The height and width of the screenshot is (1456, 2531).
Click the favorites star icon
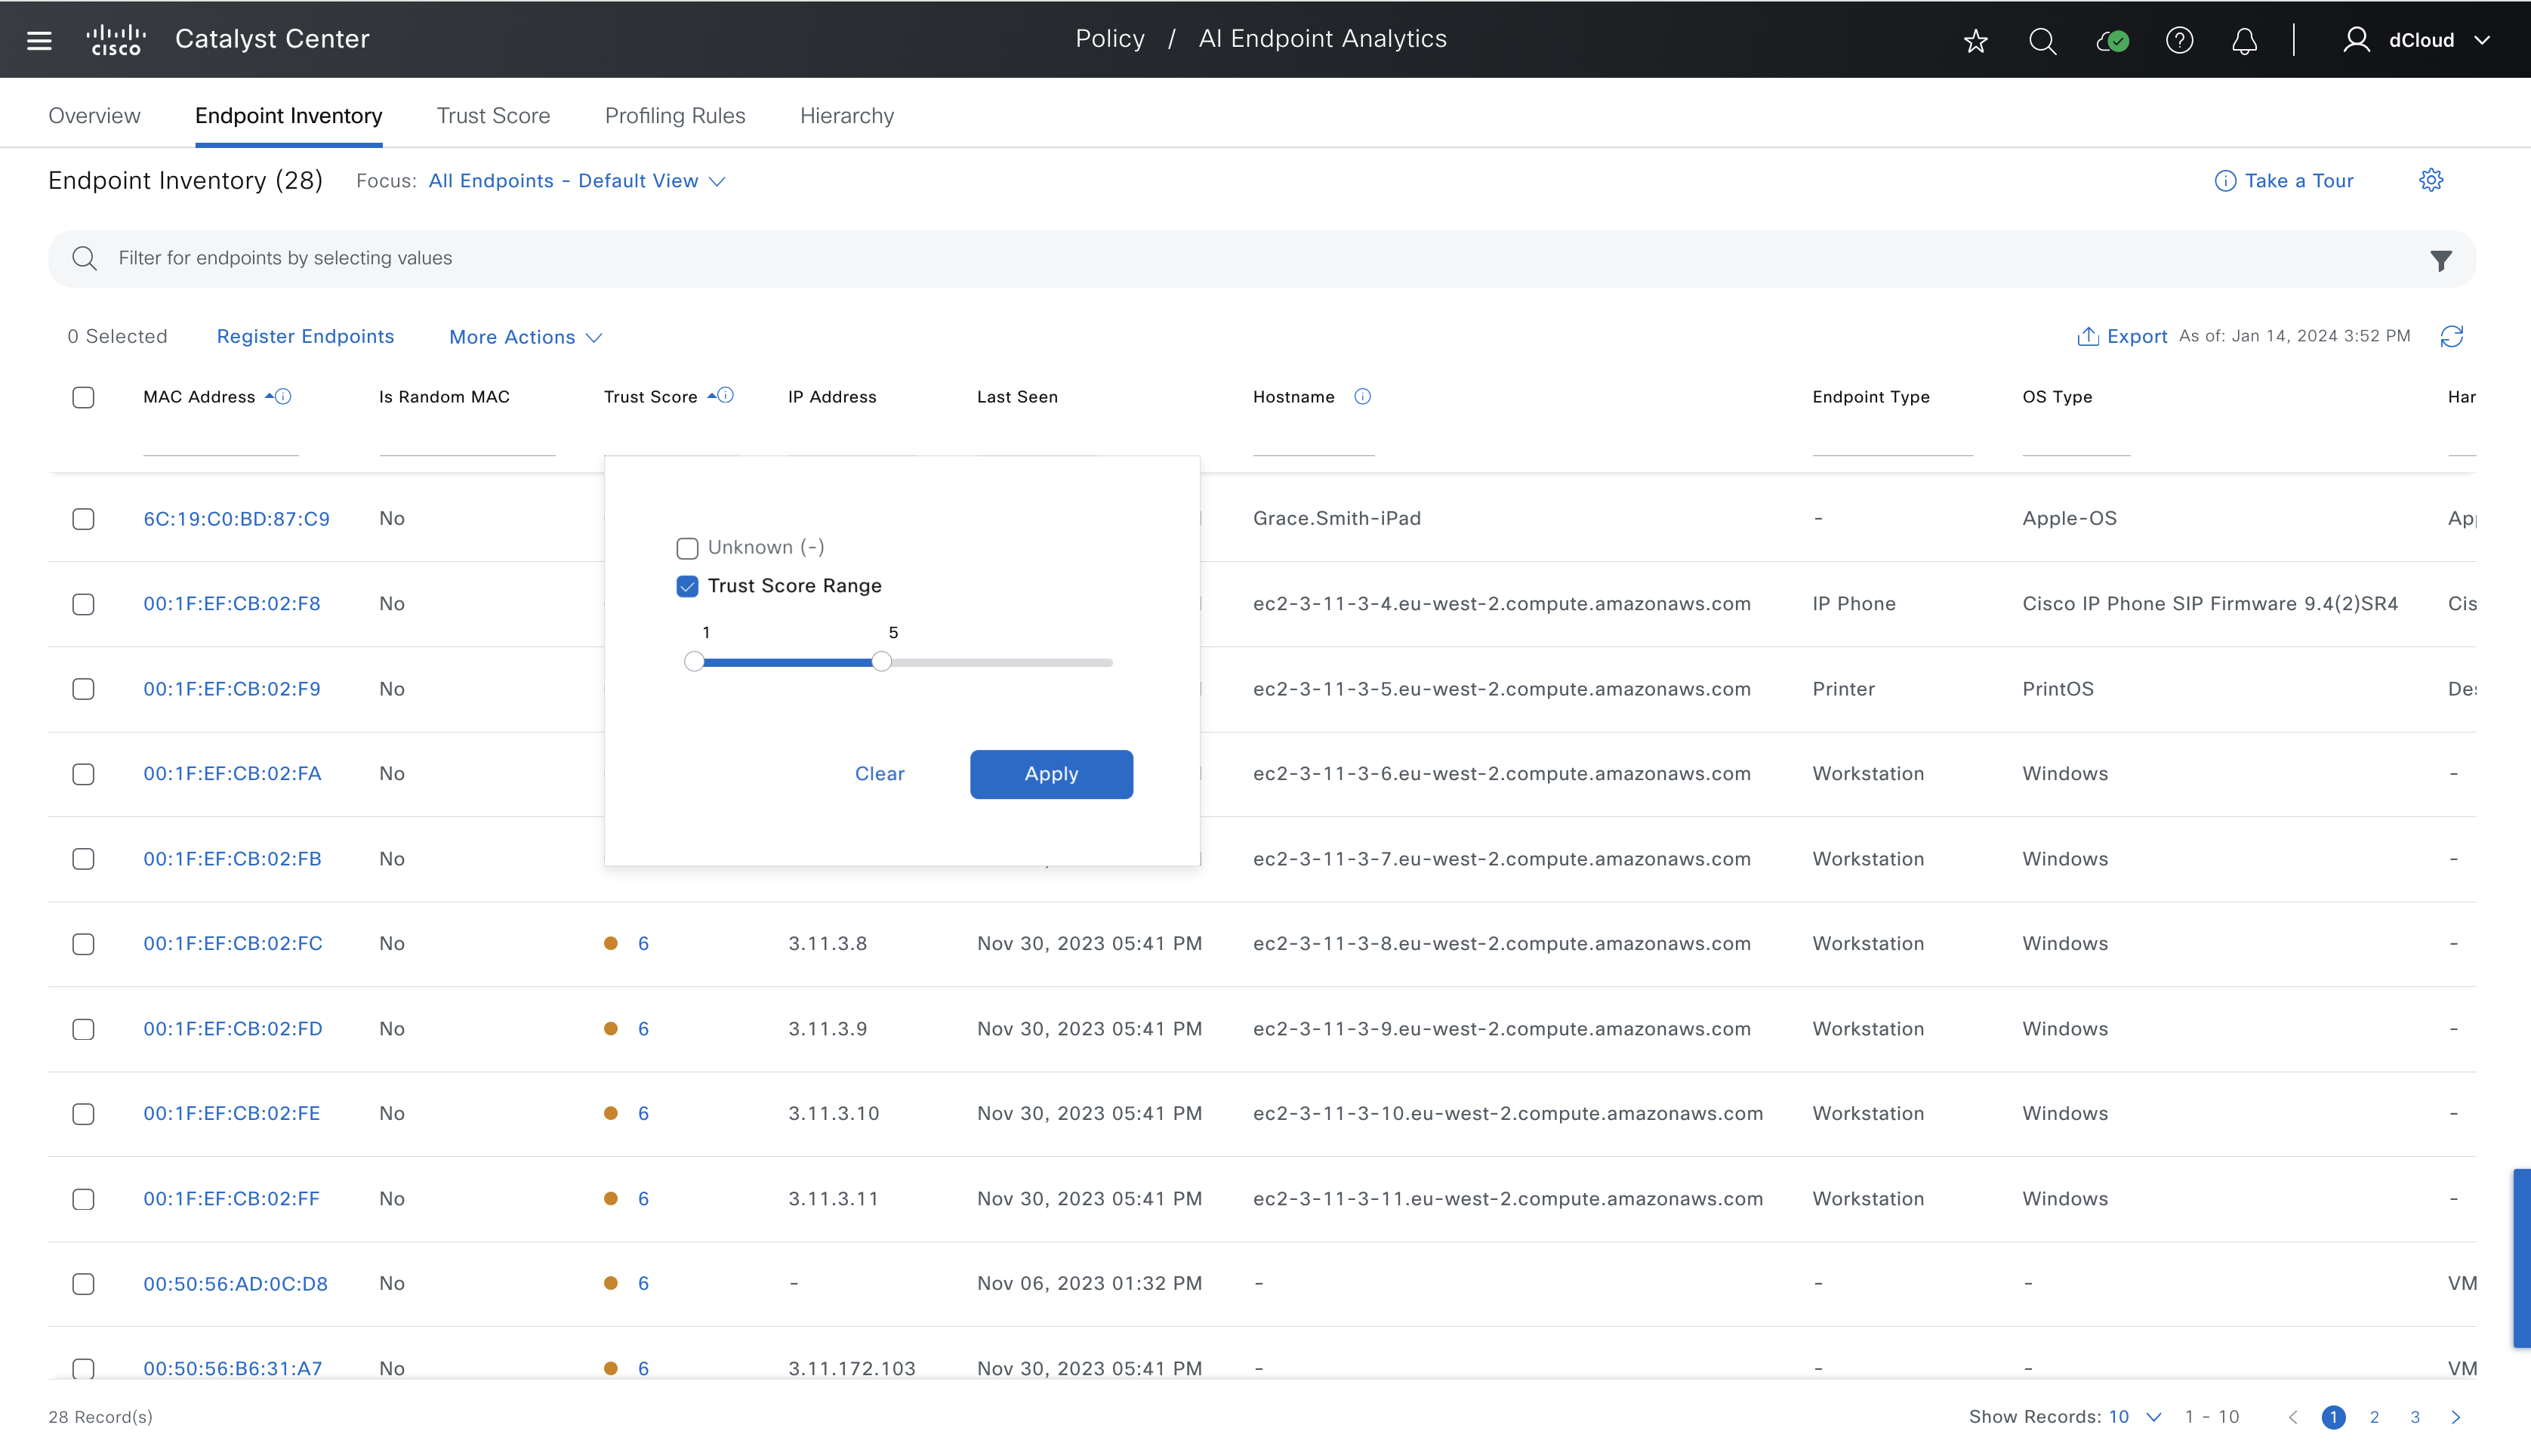1975,41
